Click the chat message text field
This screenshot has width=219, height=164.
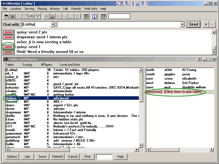click(x=119, y=25)
